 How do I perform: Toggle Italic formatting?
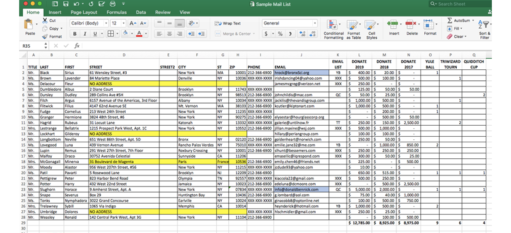pos(85,34)
